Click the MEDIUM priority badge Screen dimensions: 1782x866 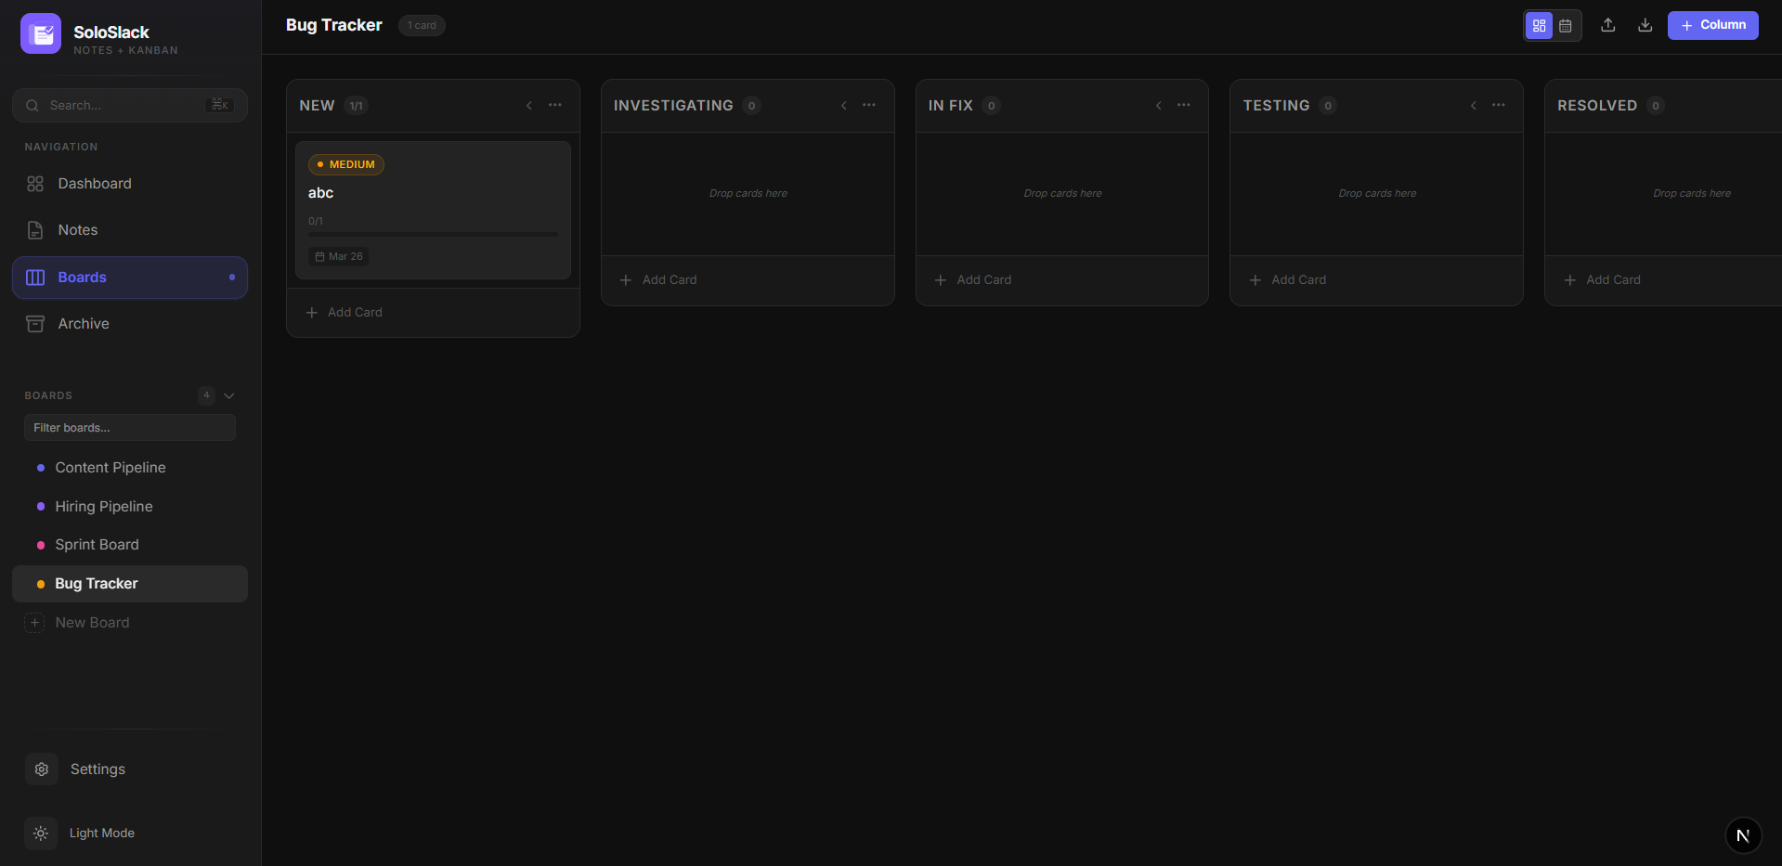click(346, 164)
